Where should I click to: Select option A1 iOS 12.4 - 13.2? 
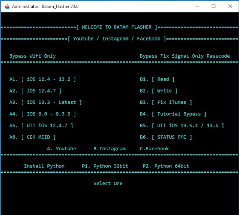tap(42, 79)
